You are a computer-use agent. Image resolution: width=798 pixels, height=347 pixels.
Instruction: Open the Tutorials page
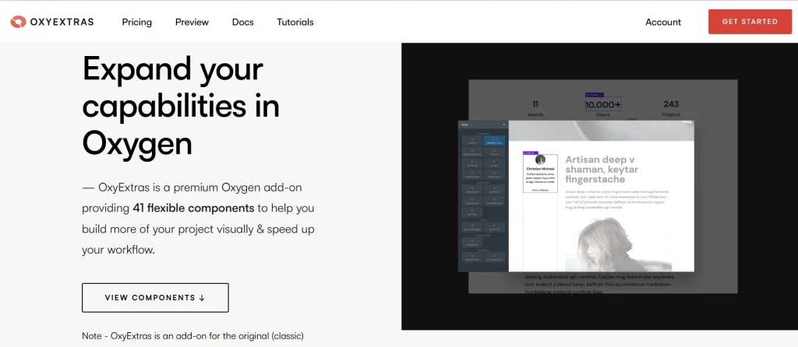coord(295,23)
